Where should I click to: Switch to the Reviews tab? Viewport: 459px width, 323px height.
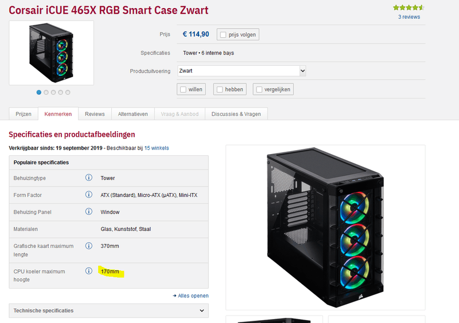pyautogui.click(x=95, y=114)
